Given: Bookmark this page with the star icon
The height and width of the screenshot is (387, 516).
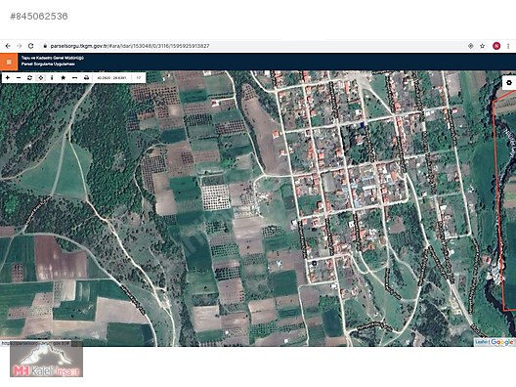Looking at the screenshot, I should click(482, 46).
